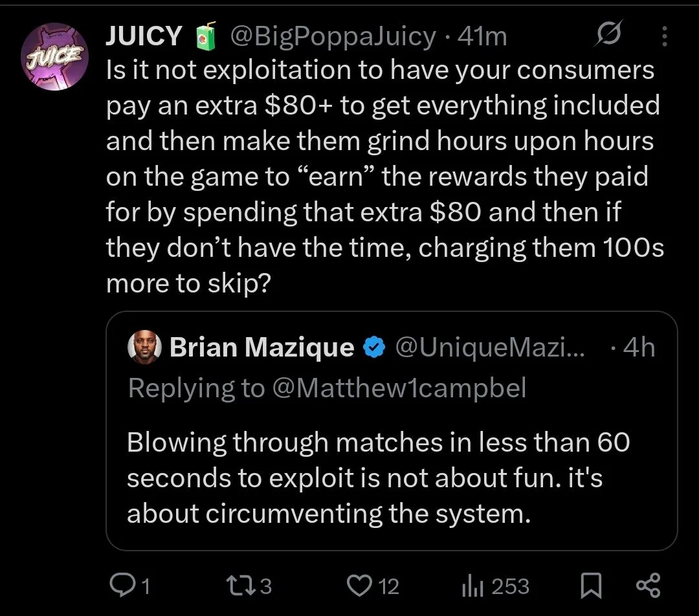Open the quoted tweet about circumventing the system
The width and height of the screenshot is (699, 616).
tap(392, 431)
